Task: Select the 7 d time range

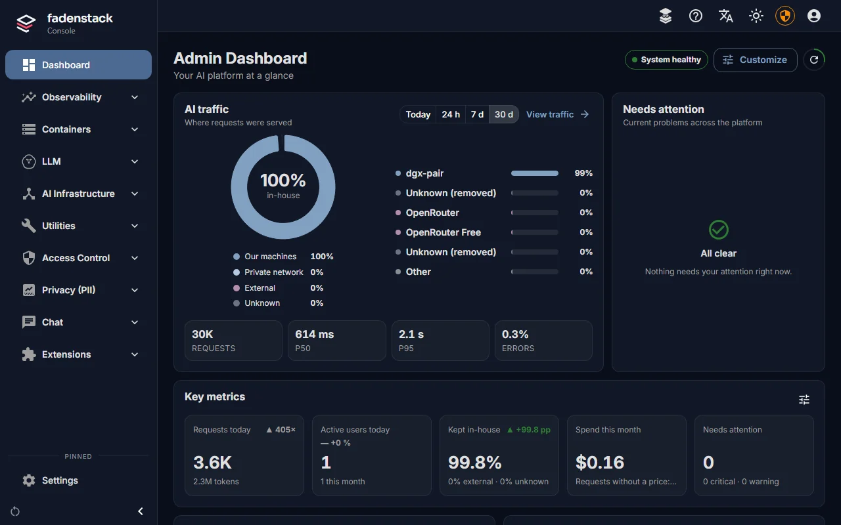Action: (477, 114)
